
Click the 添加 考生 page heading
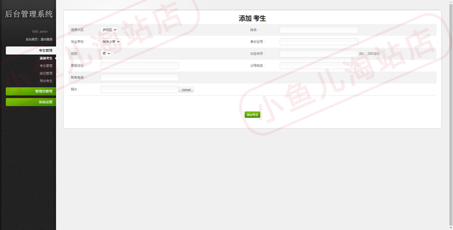coord(252,19)
